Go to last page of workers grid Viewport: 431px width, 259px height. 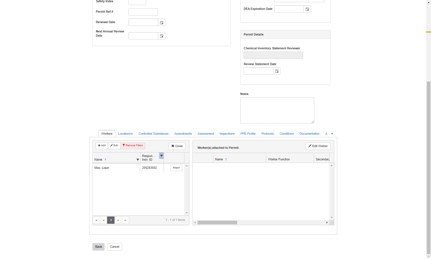[125, 220]
